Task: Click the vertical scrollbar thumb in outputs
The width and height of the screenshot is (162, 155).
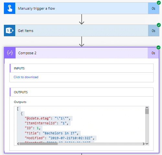Action: pos(147,111)
